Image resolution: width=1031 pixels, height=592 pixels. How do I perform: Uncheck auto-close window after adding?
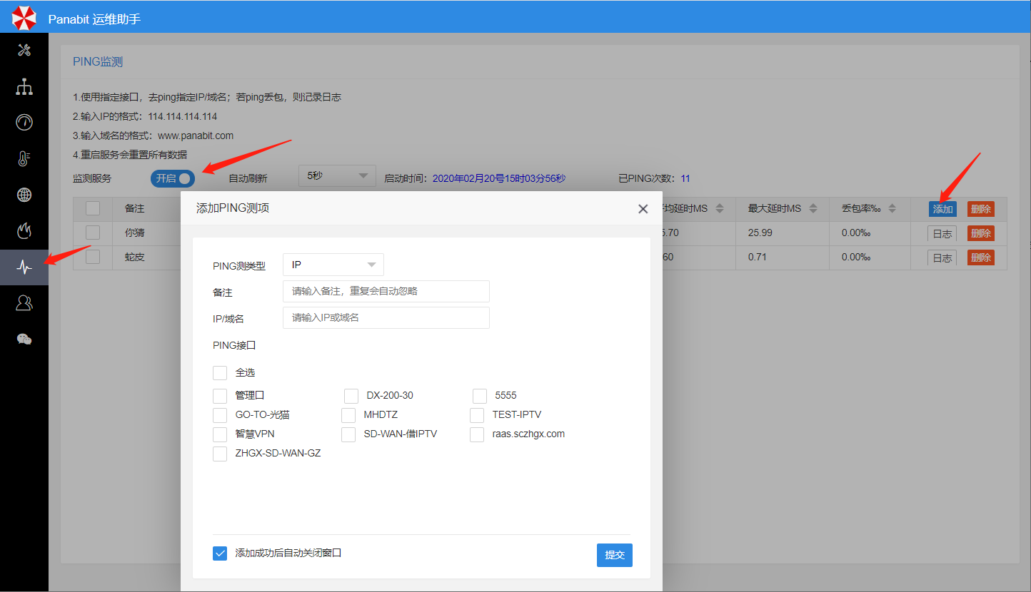click(220, 553)
